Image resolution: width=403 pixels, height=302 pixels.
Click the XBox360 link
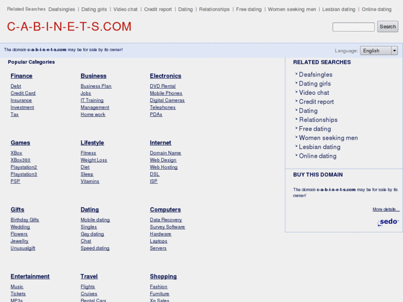21,160
